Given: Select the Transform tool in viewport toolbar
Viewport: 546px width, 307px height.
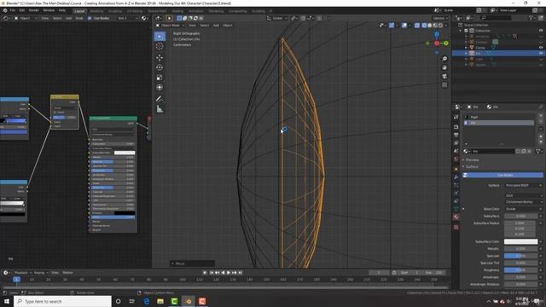Looking at the screenshot, I should (x=160, y=87).
